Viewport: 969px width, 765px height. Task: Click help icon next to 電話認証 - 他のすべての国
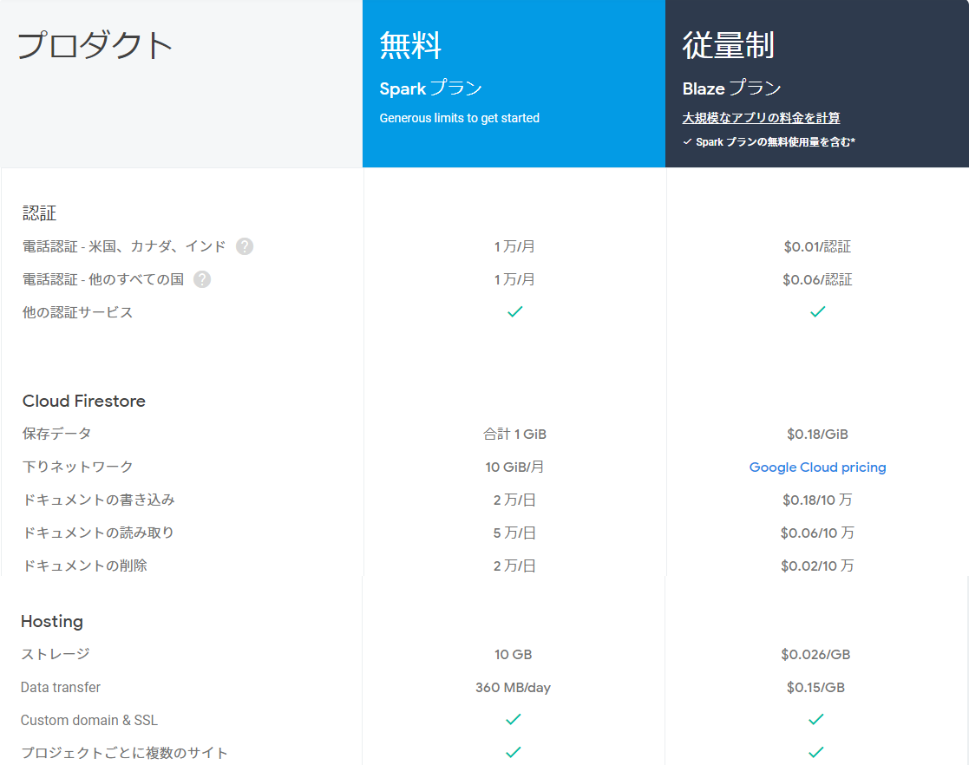[x=202, y=279]
